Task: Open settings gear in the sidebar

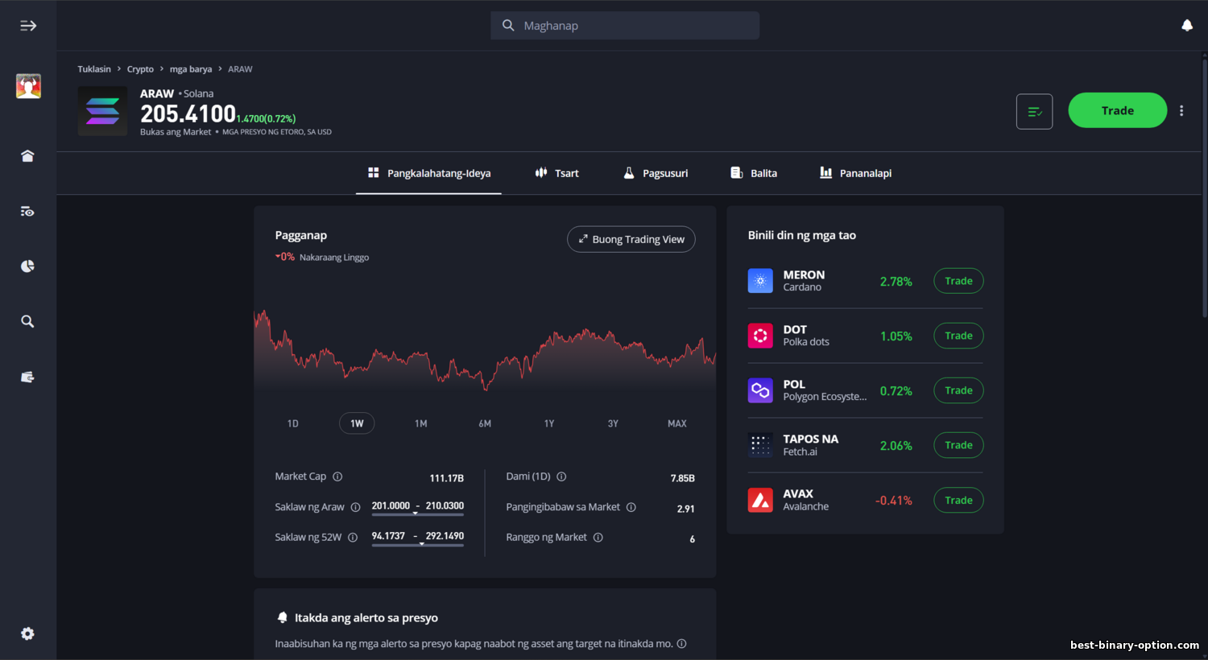Action: click(27, 633)
